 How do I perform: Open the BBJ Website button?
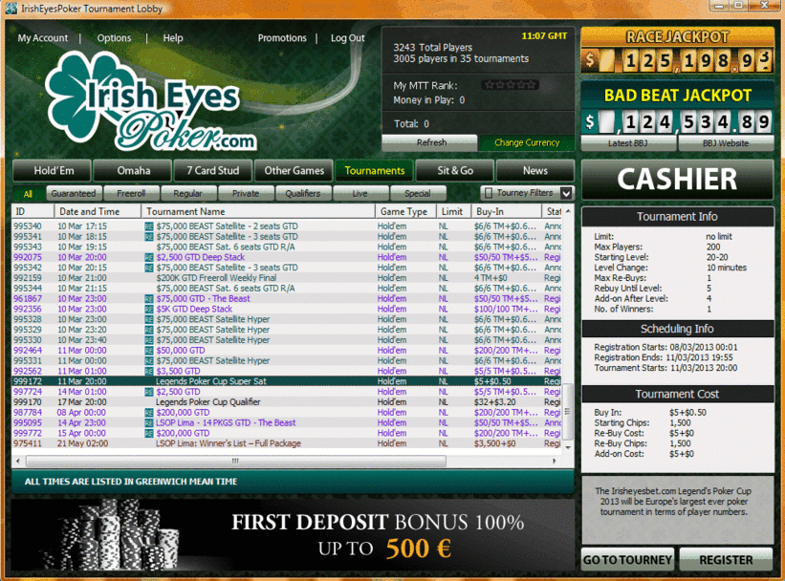click(x=726, y=143)
